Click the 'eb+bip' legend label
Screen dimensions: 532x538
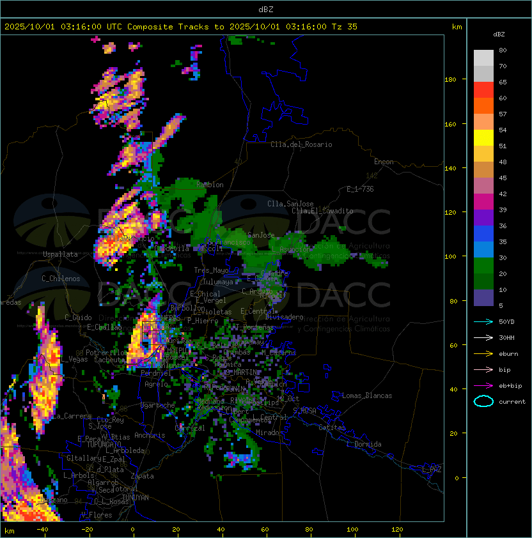(510, 386)
